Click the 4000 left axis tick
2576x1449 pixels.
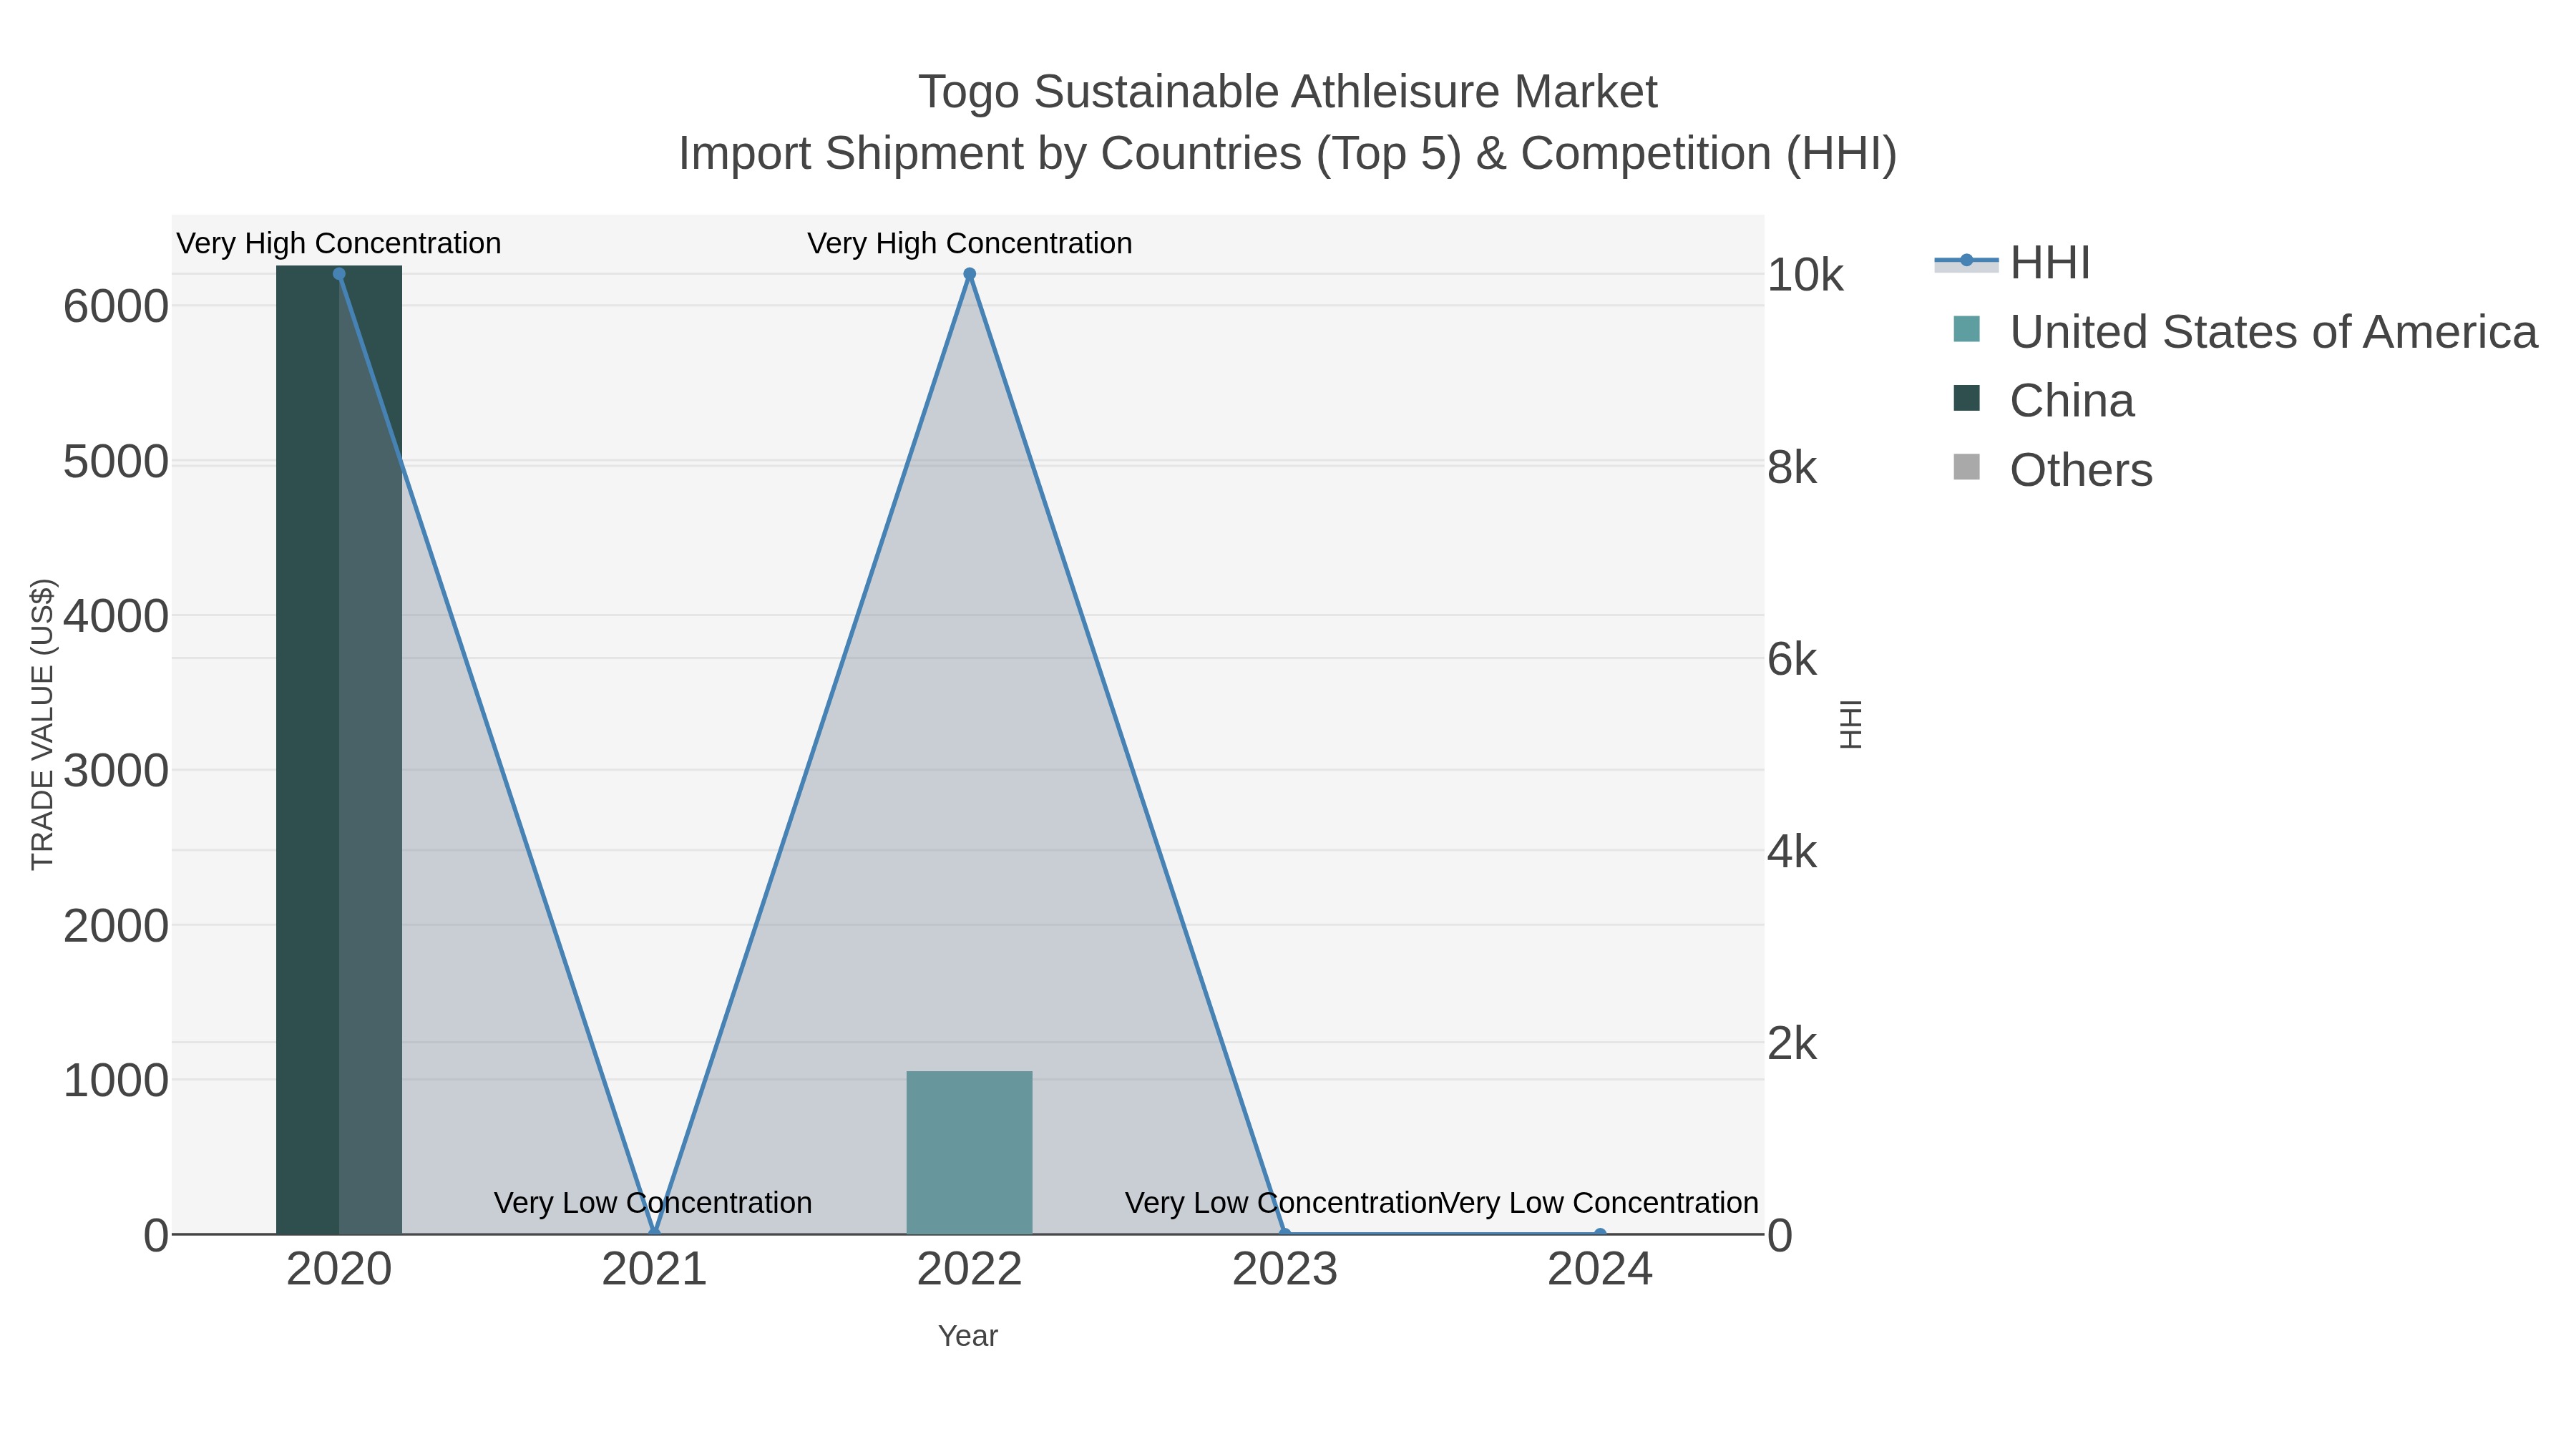point(116,616)
